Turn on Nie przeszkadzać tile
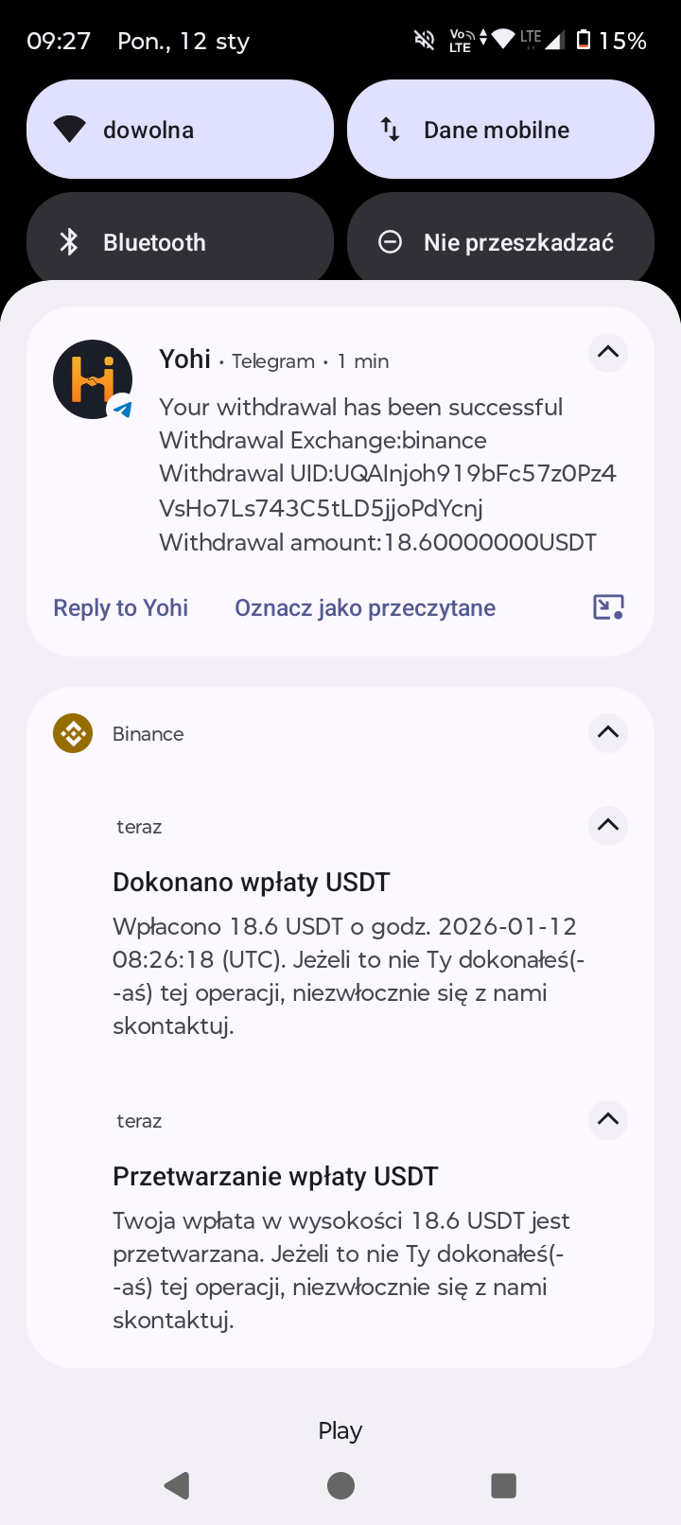Viewport: 681px width, 1525px height. click(500, 242)
